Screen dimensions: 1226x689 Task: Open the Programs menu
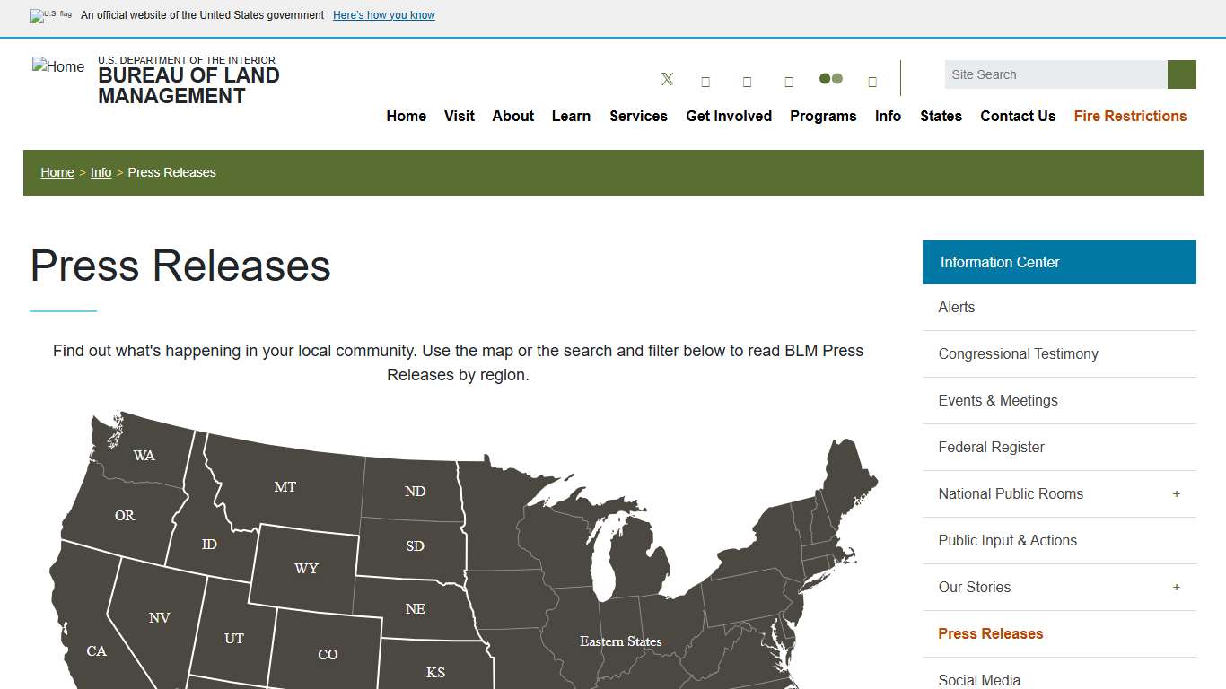click(x=823, y=116)
